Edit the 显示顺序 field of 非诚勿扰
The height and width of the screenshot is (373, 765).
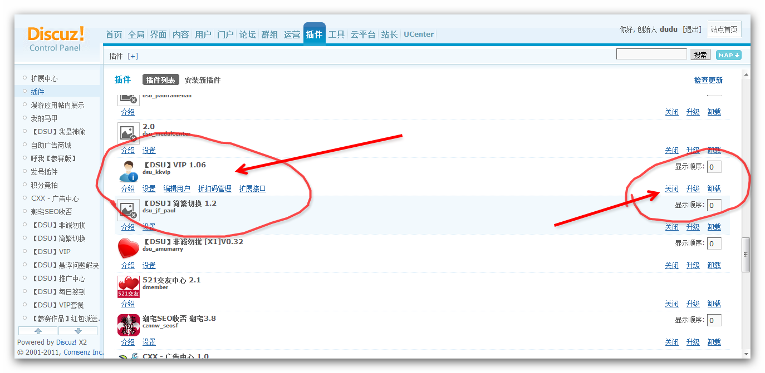pos(714,243)
